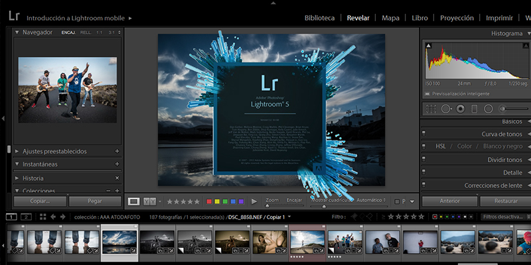Expand the Básicos panel
Viewport: 531px width, 265px height.
pyautogui.click(x=529, y=121)
